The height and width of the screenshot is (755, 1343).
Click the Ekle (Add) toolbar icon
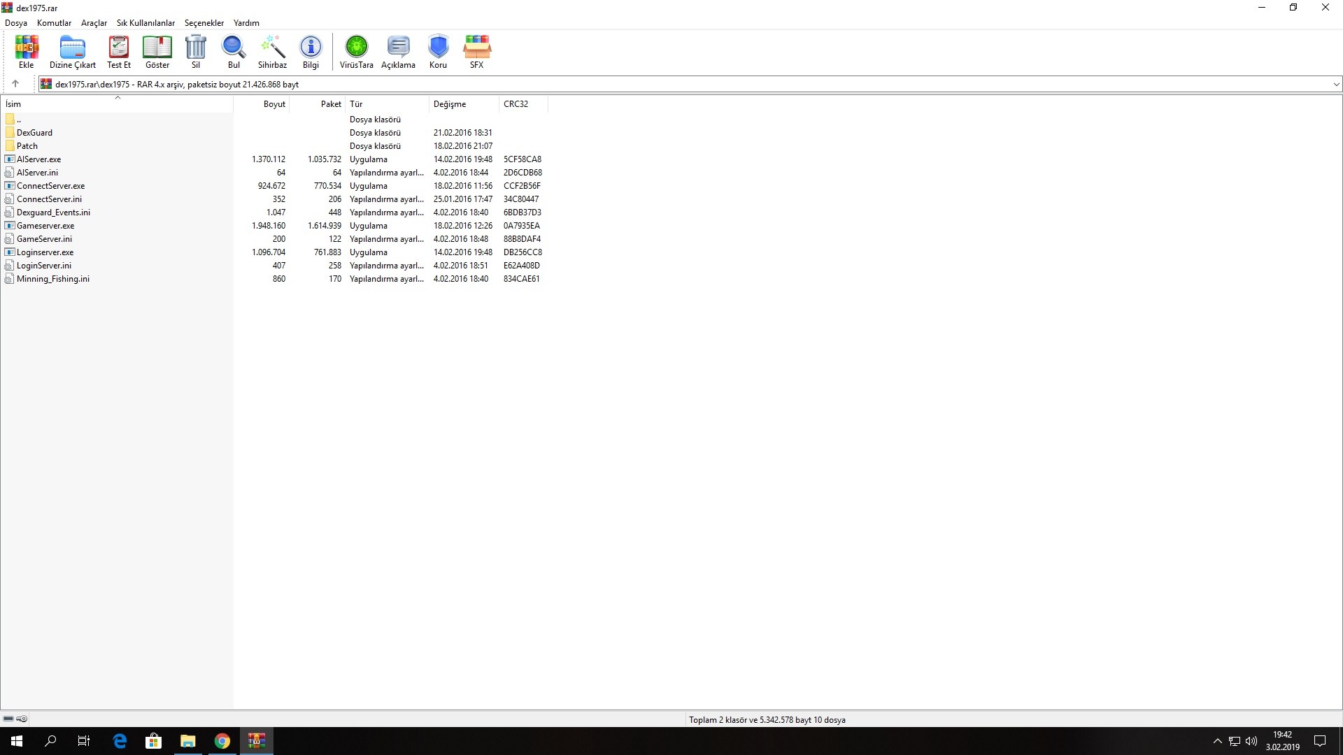(x=27, y=52)
